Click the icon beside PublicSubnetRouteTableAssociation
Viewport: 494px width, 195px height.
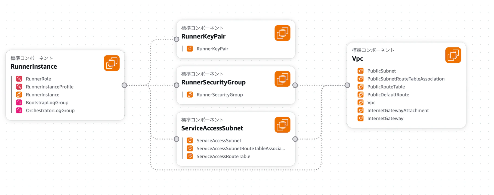coord(361,79)
